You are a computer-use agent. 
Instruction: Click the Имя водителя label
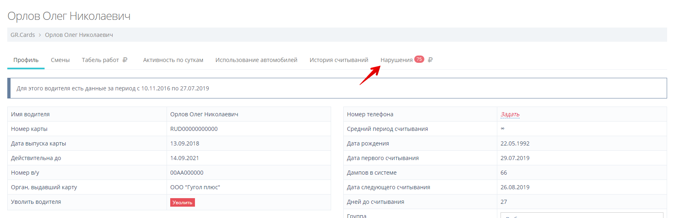point(30,114)
